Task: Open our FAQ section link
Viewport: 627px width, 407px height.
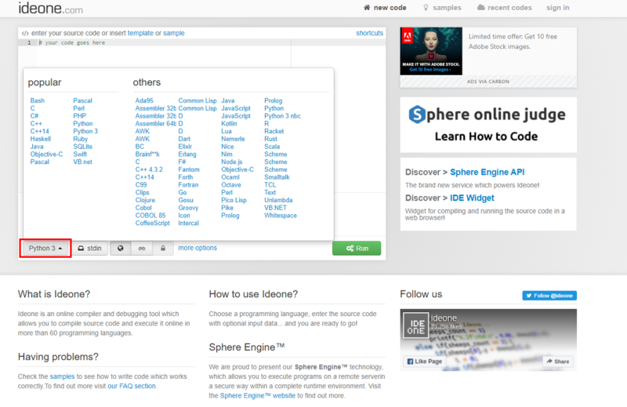Action: click(x=132, y=386)
